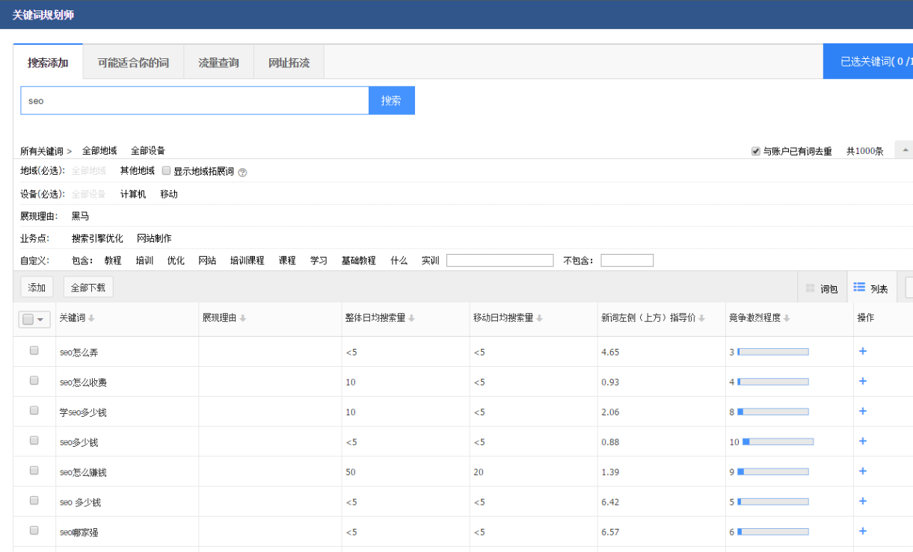Tick checkbox for 学seo多少钱 row

pyautogui.click(x=34, y=411)
